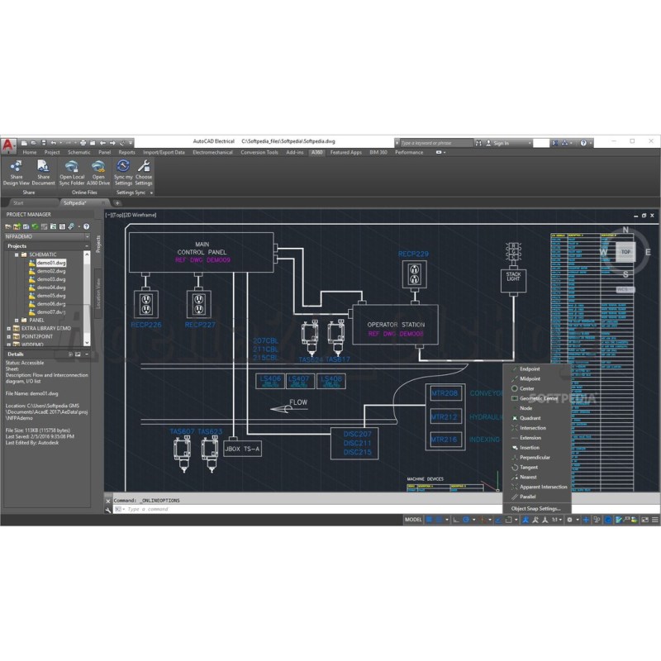Expand the PANEL folder tree node

tap(17, 321)
